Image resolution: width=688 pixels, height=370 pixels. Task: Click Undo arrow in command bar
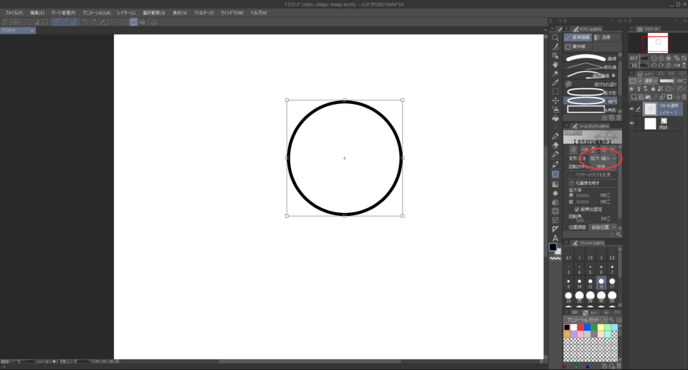[85, 22]
